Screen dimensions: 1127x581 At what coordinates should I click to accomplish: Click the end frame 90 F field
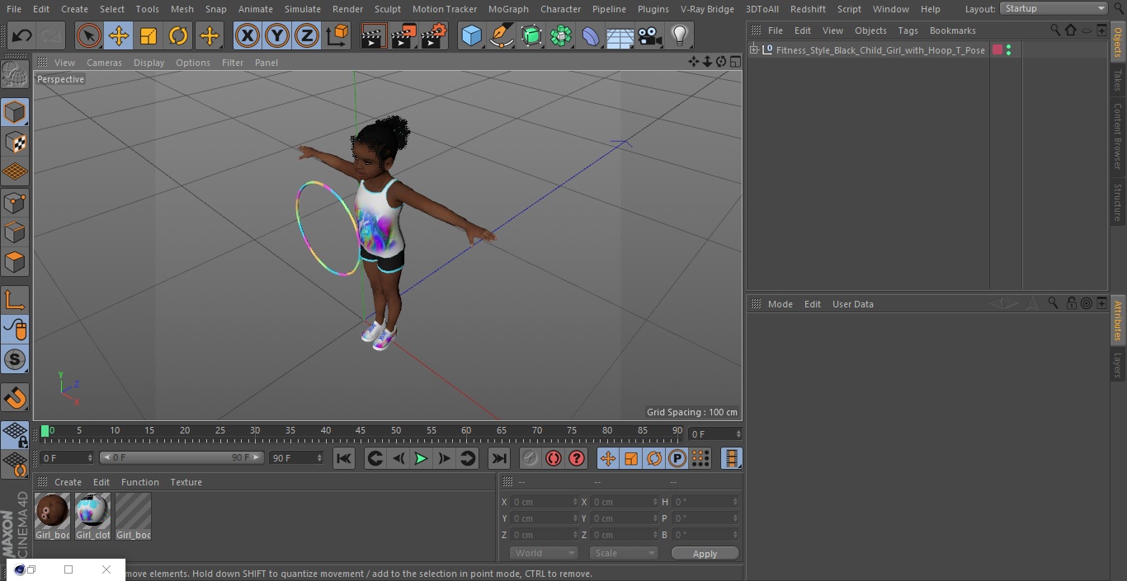[296, 457]
